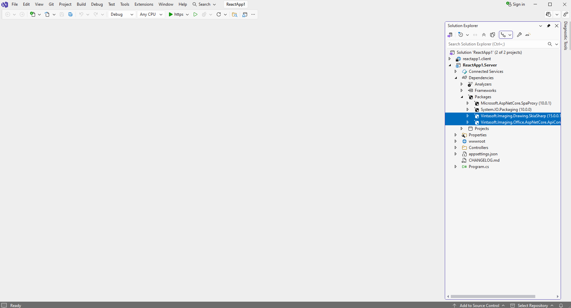Open Solution Explorer Properties wrench icon
571x308 pixels.
click(x=519, y=35)
